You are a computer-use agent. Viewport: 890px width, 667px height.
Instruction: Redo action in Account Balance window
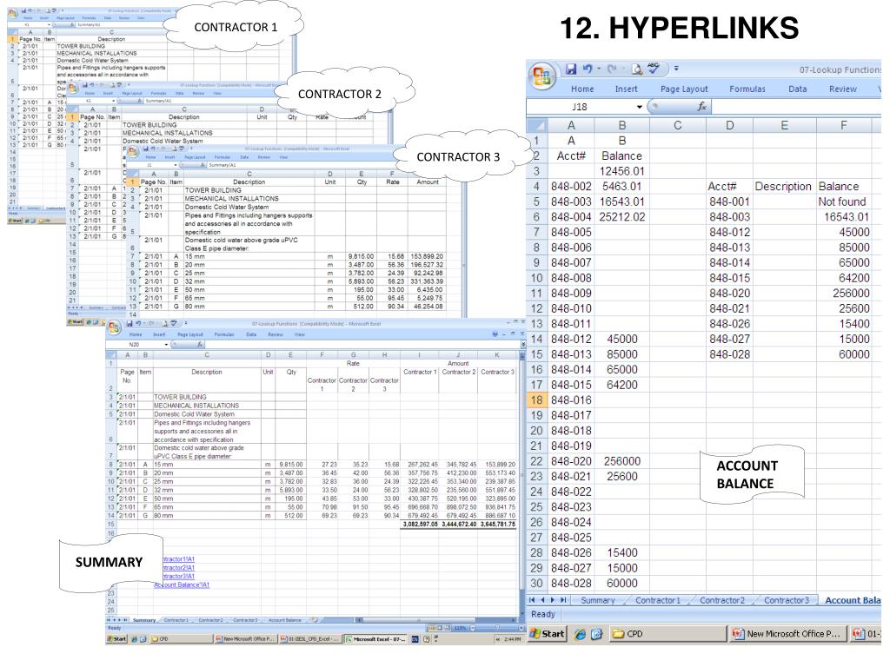tap(611, 69)
